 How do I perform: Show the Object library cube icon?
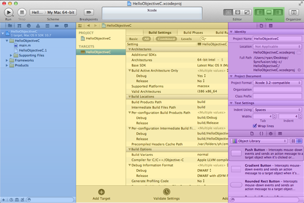pos(271,134)
